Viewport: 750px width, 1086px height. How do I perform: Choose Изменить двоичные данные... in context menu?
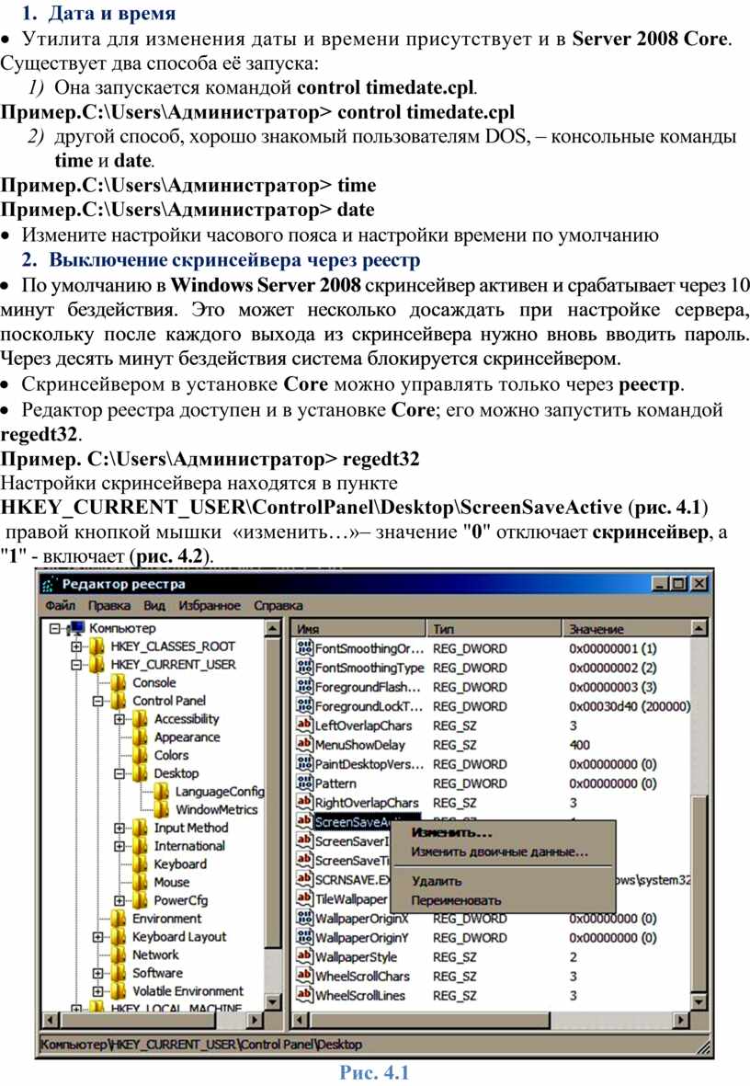tap(500, 852)
